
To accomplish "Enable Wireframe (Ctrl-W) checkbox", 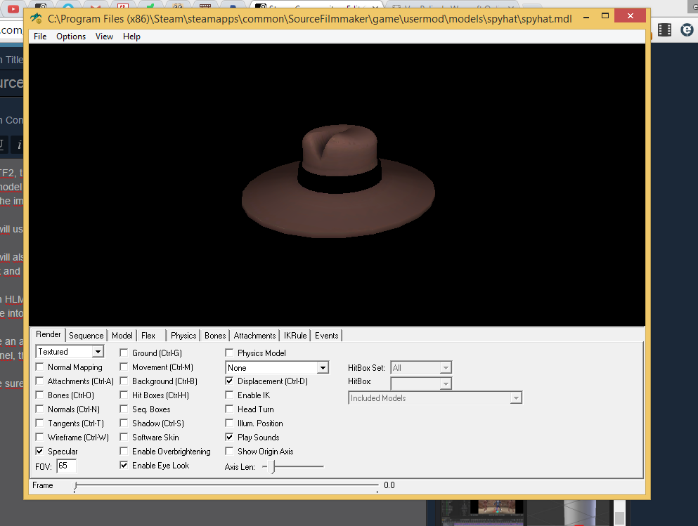I will tap(39, 438).
